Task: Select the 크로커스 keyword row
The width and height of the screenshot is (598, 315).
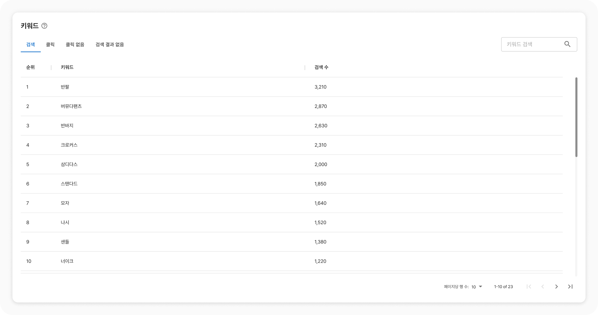Action: [x=69, y=145]
